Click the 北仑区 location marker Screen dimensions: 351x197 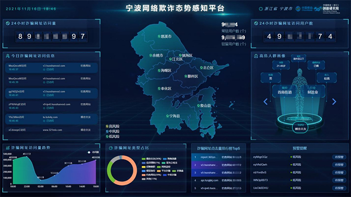(200, 68)
